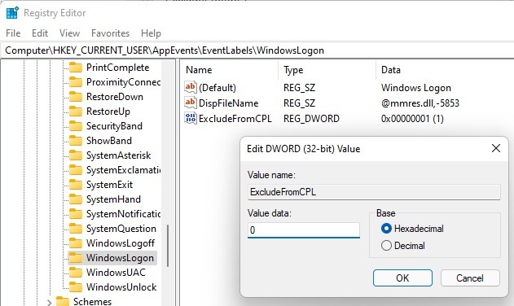The width and height of the screenshot is (514, 306).
Task: Cancel the Edit DWORD dialog
Action: (470, 278)
